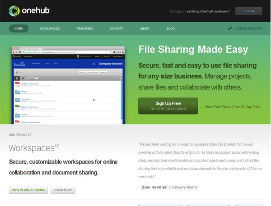This screenshot has height=206, width=271.
Task: Go to the Workspaces menu item
Action: coord(50,28)
